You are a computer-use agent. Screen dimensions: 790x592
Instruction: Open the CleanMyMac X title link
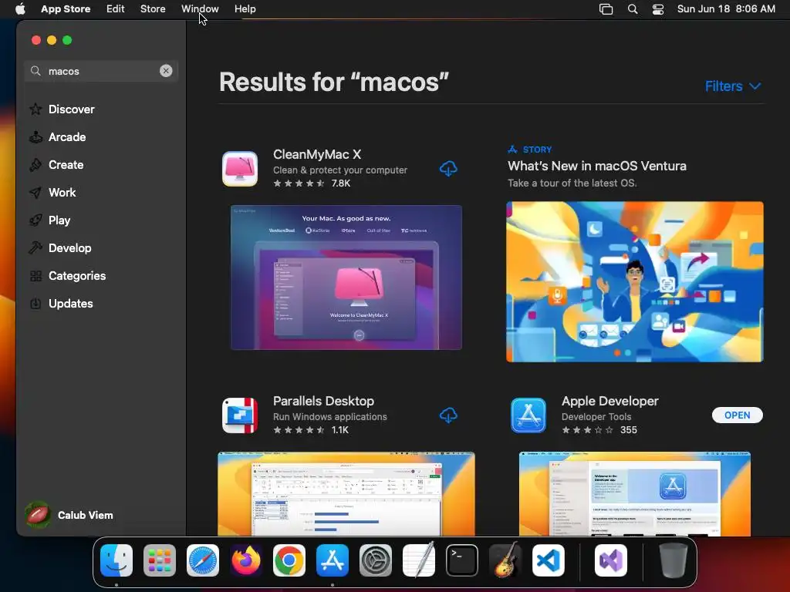pos(317,154)
